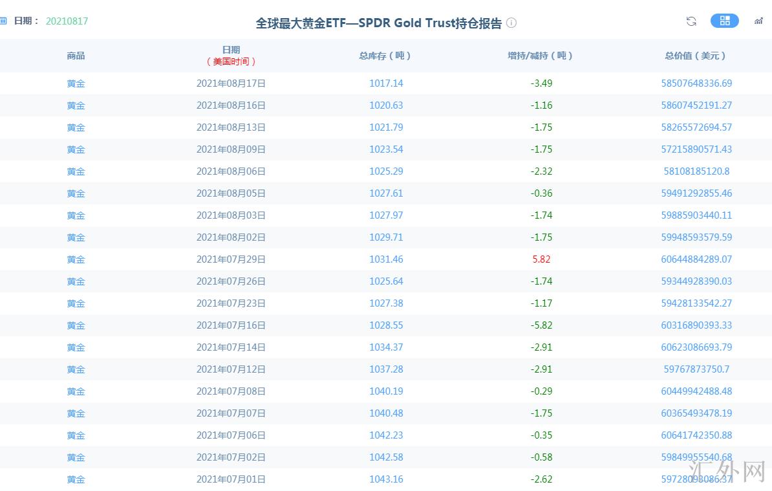Click total value 58607452191.27
This screenshot has height=491, width=772.
(696, 105)
